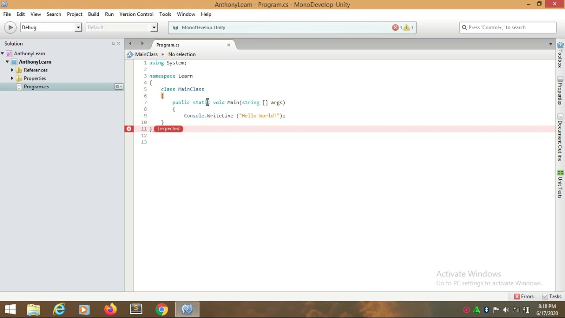
Task: Open the Build menu
Action: [x=94, y=14]
